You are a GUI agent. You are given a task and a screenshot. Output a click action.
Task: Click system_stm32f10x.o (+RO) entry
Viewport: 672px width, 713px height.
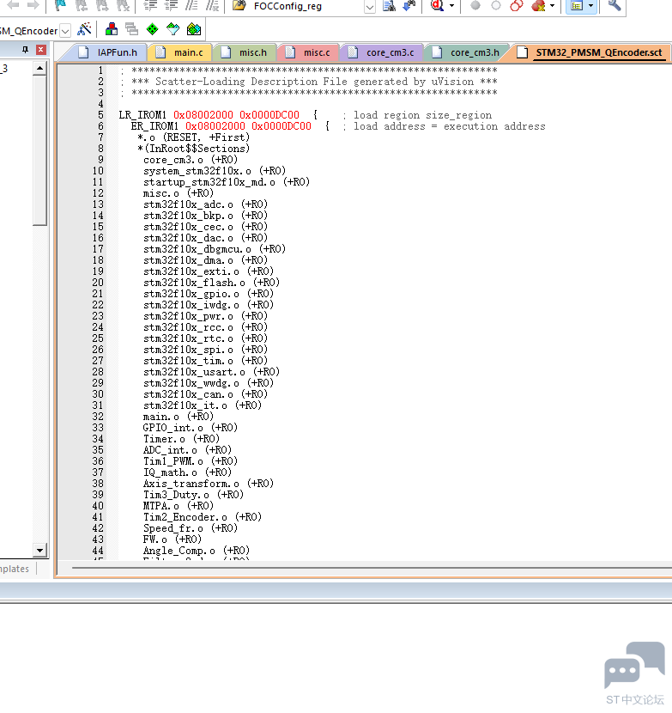click(x=215, y=171)
